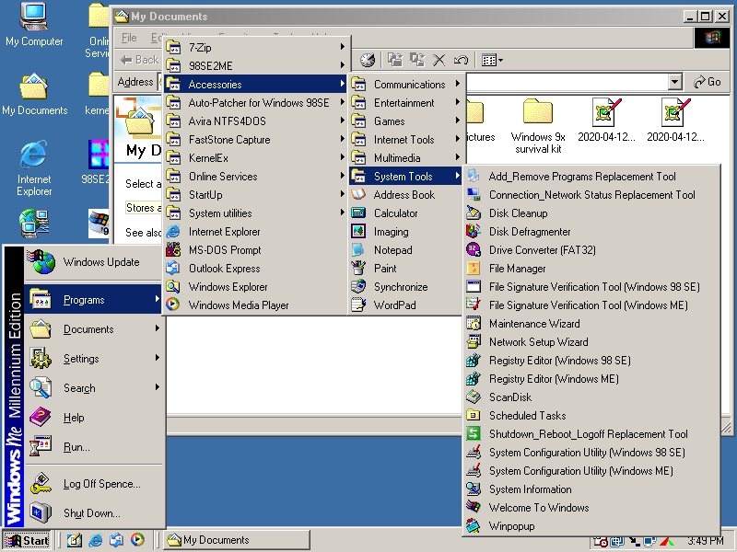Click Synchronize in Accessories
The height and width of the screenshot is (552, 737).
tap(405, 287)
